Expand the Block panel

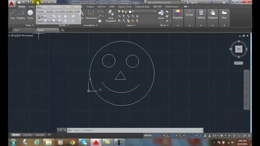point(164,25)
